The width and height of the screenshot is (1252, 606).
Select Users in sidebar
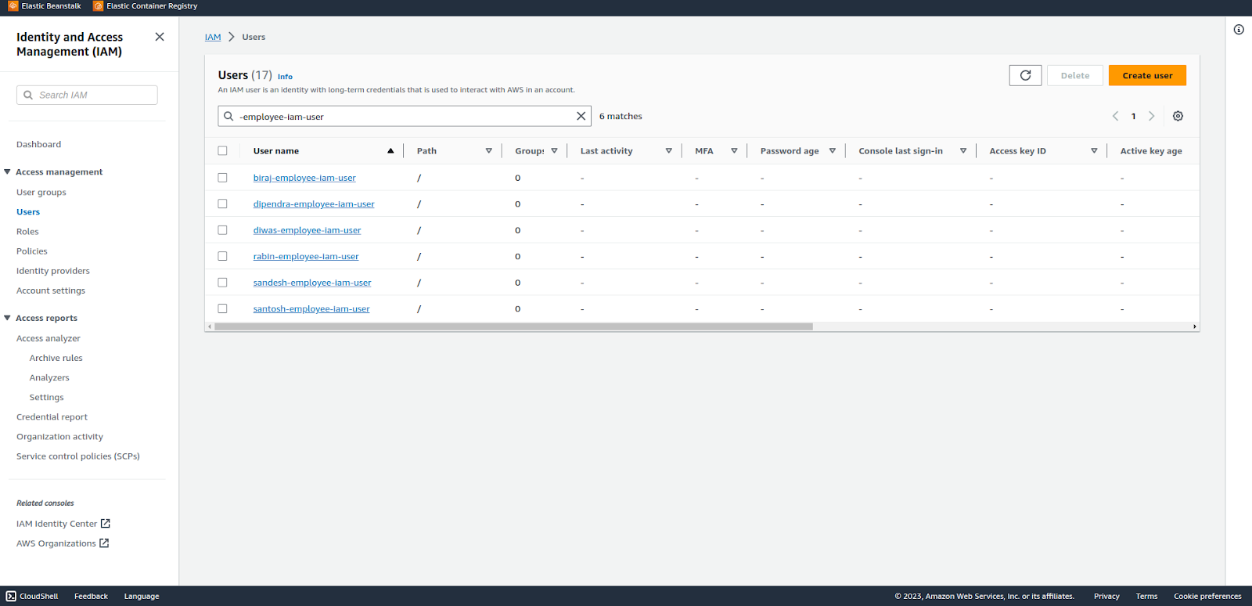(28, 211)
